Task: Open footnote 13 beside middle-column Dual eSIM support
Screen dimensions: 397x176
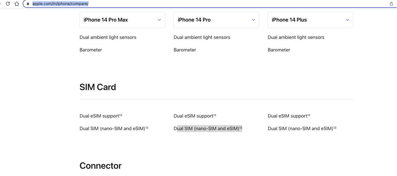Action: (x=215, y=115)
